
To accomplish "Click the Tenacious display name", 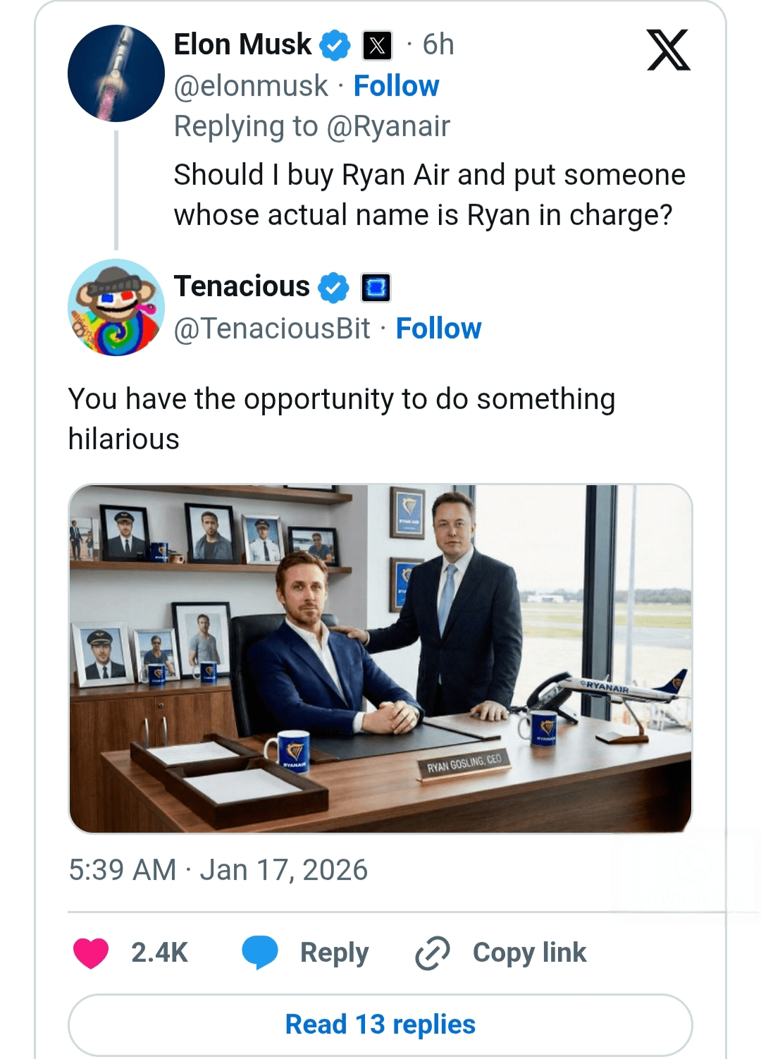I will tap(242, 287).
